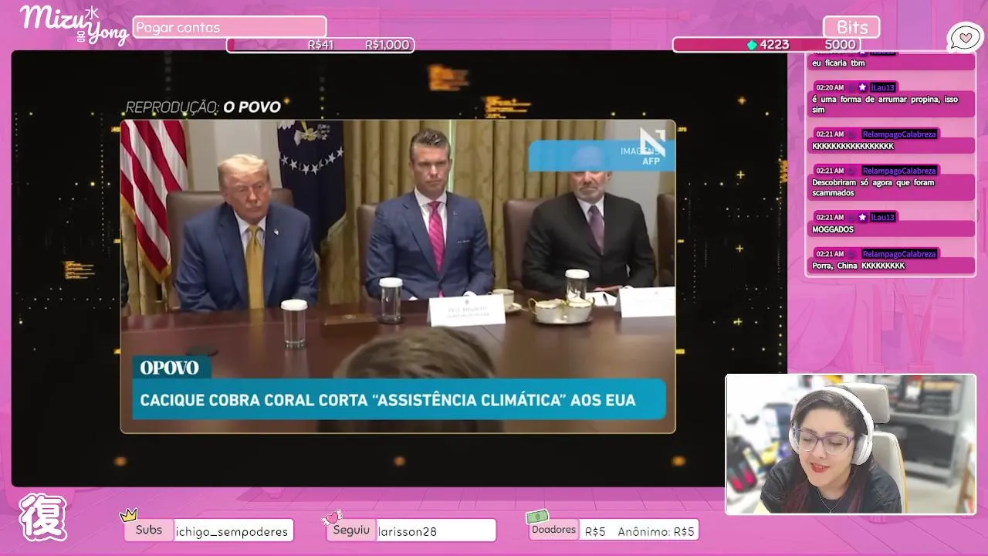Click the news video showing the meeting table

pos(398,276)
